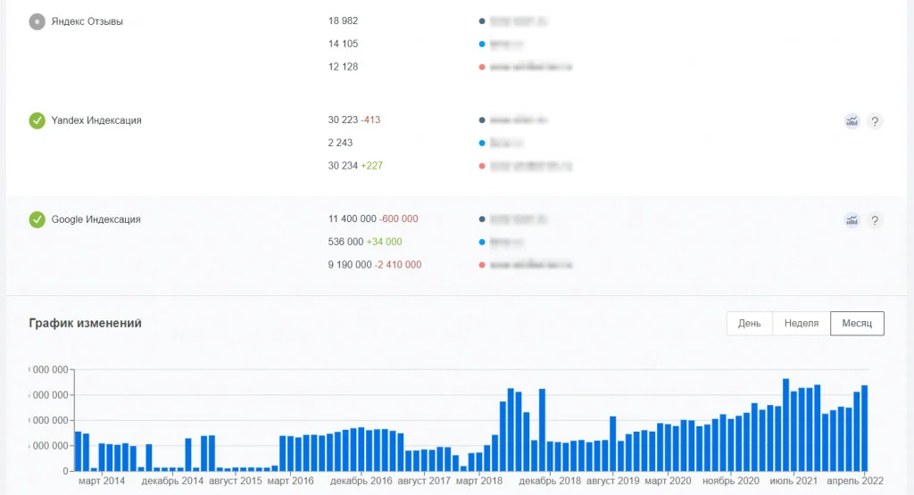Switch chart to День view
Viewport: 914px width, 495px height.
coord(749,324)
